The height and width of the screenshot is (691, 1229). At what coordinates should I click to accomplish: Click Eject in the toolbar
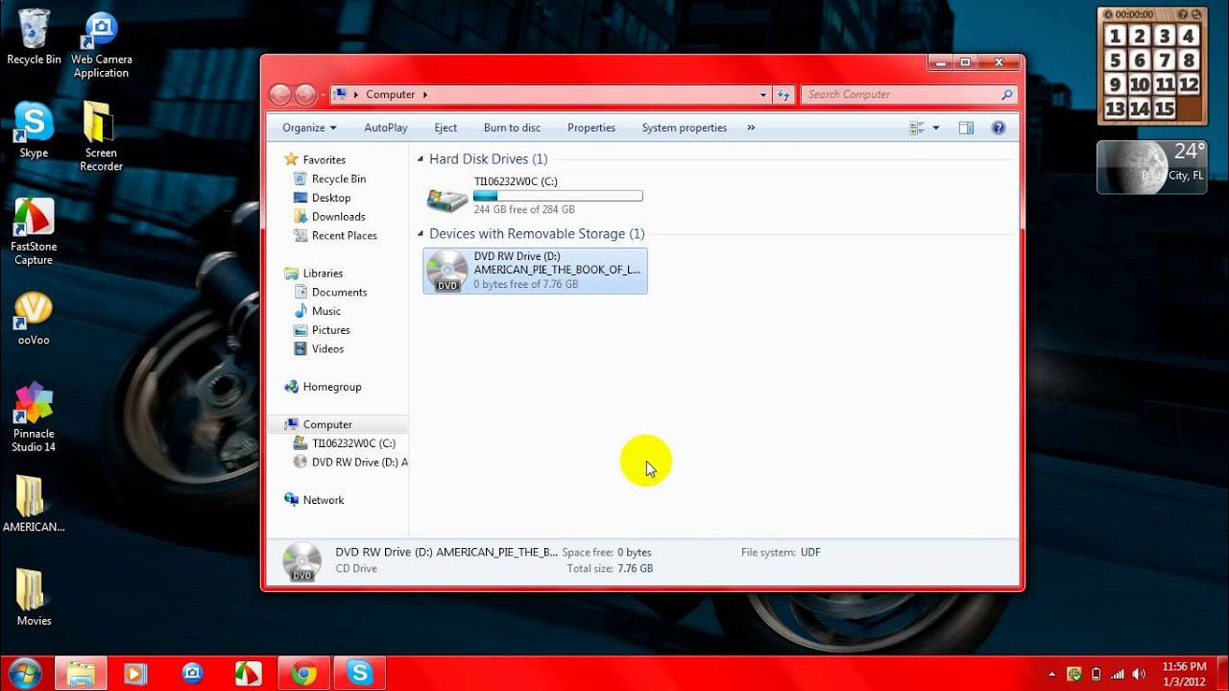tap(446, 128)
